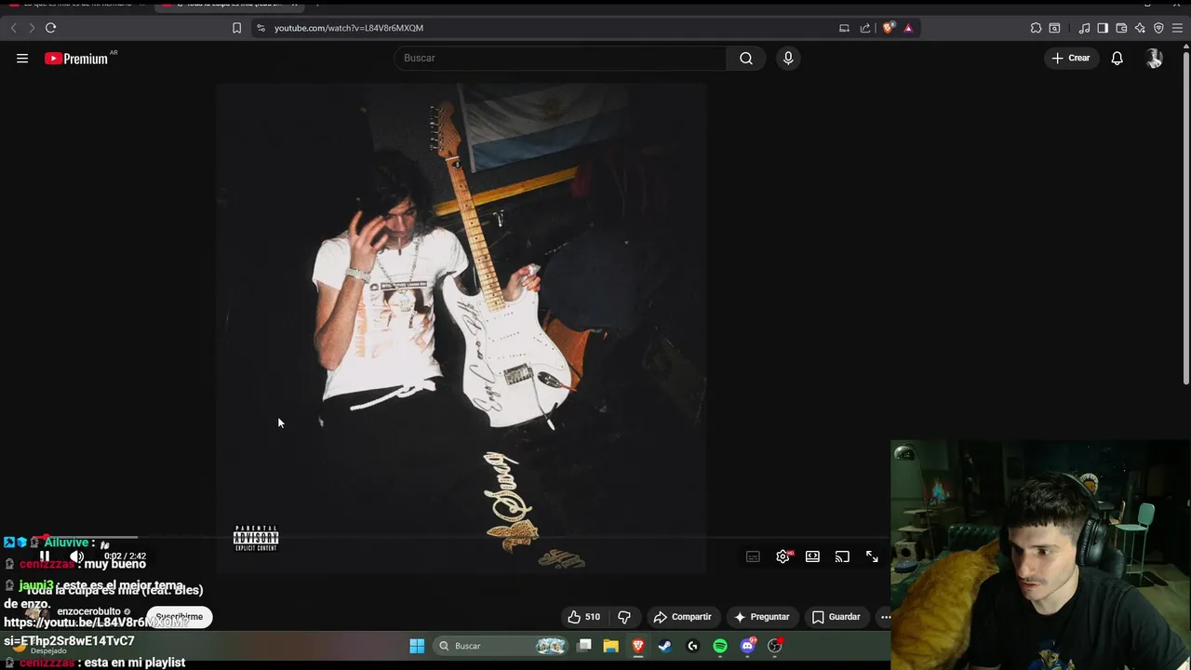Open OBS Studio from taskbar
Image resolution: width=1191 pixels, height=670 pixels.
pos(775,646)
